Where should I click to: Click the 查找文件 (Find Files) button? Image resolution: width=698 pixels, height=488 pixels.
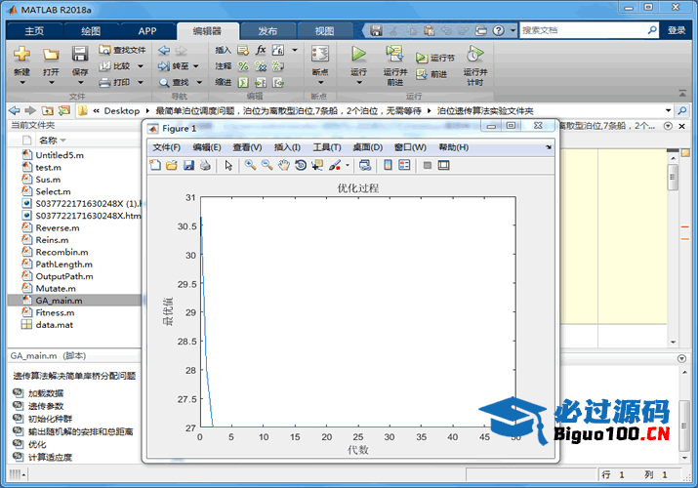click(122, 50)
